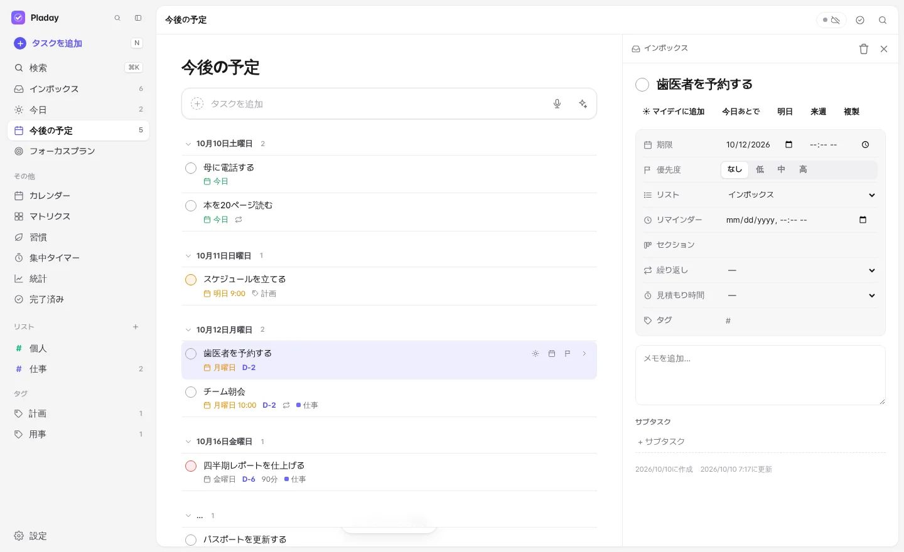
Task: Collapse the 10月16日金曜日 group
Action: (x=188, y=442)
